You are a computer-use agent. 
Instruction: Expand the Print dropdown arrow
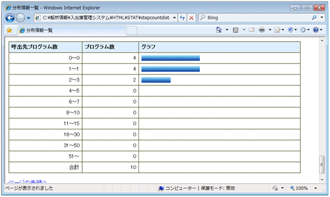pos(270,30)
